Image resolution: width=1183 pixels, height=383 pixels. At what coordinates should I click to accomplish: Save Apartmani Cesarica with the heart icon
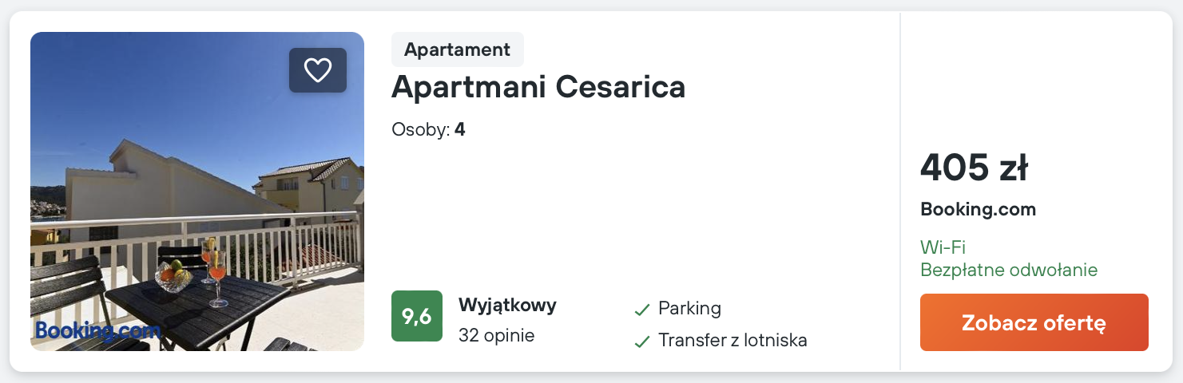318,70
